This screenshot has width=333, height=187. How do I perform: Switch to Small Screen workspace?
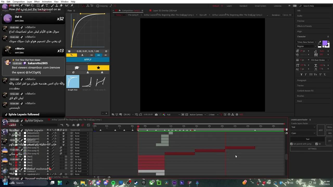260,6
